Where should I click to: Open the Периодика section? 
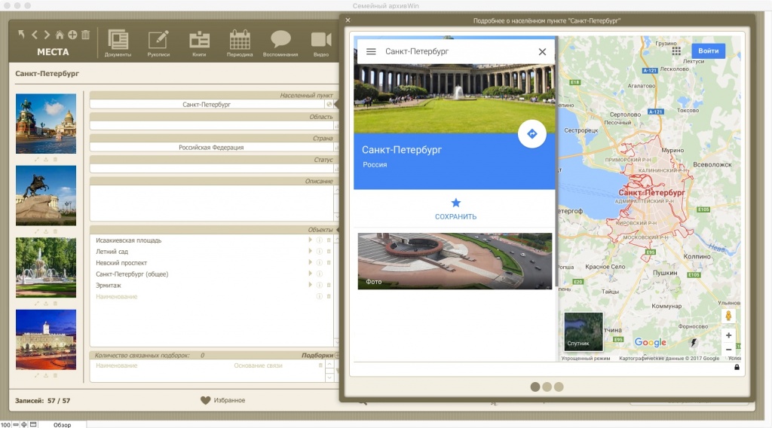click(240, 44)
